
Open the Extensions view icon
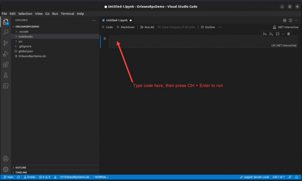point(6,65)
